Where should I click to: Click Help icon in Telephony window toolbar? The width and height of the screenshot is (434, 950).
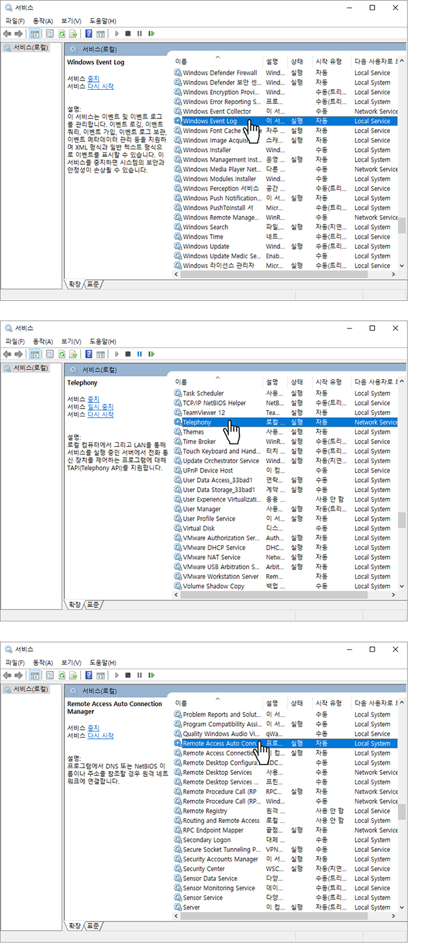(88, 354)
